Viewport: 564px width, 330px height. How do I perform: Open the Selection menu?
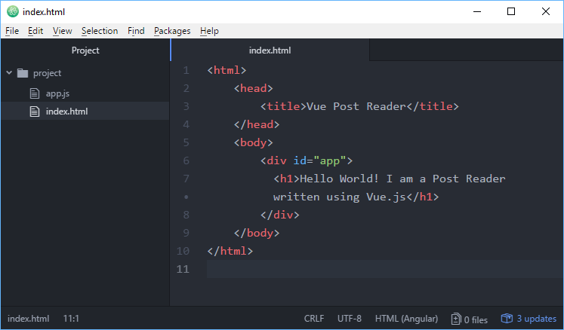pyautogui.click(x=100, y=31)
